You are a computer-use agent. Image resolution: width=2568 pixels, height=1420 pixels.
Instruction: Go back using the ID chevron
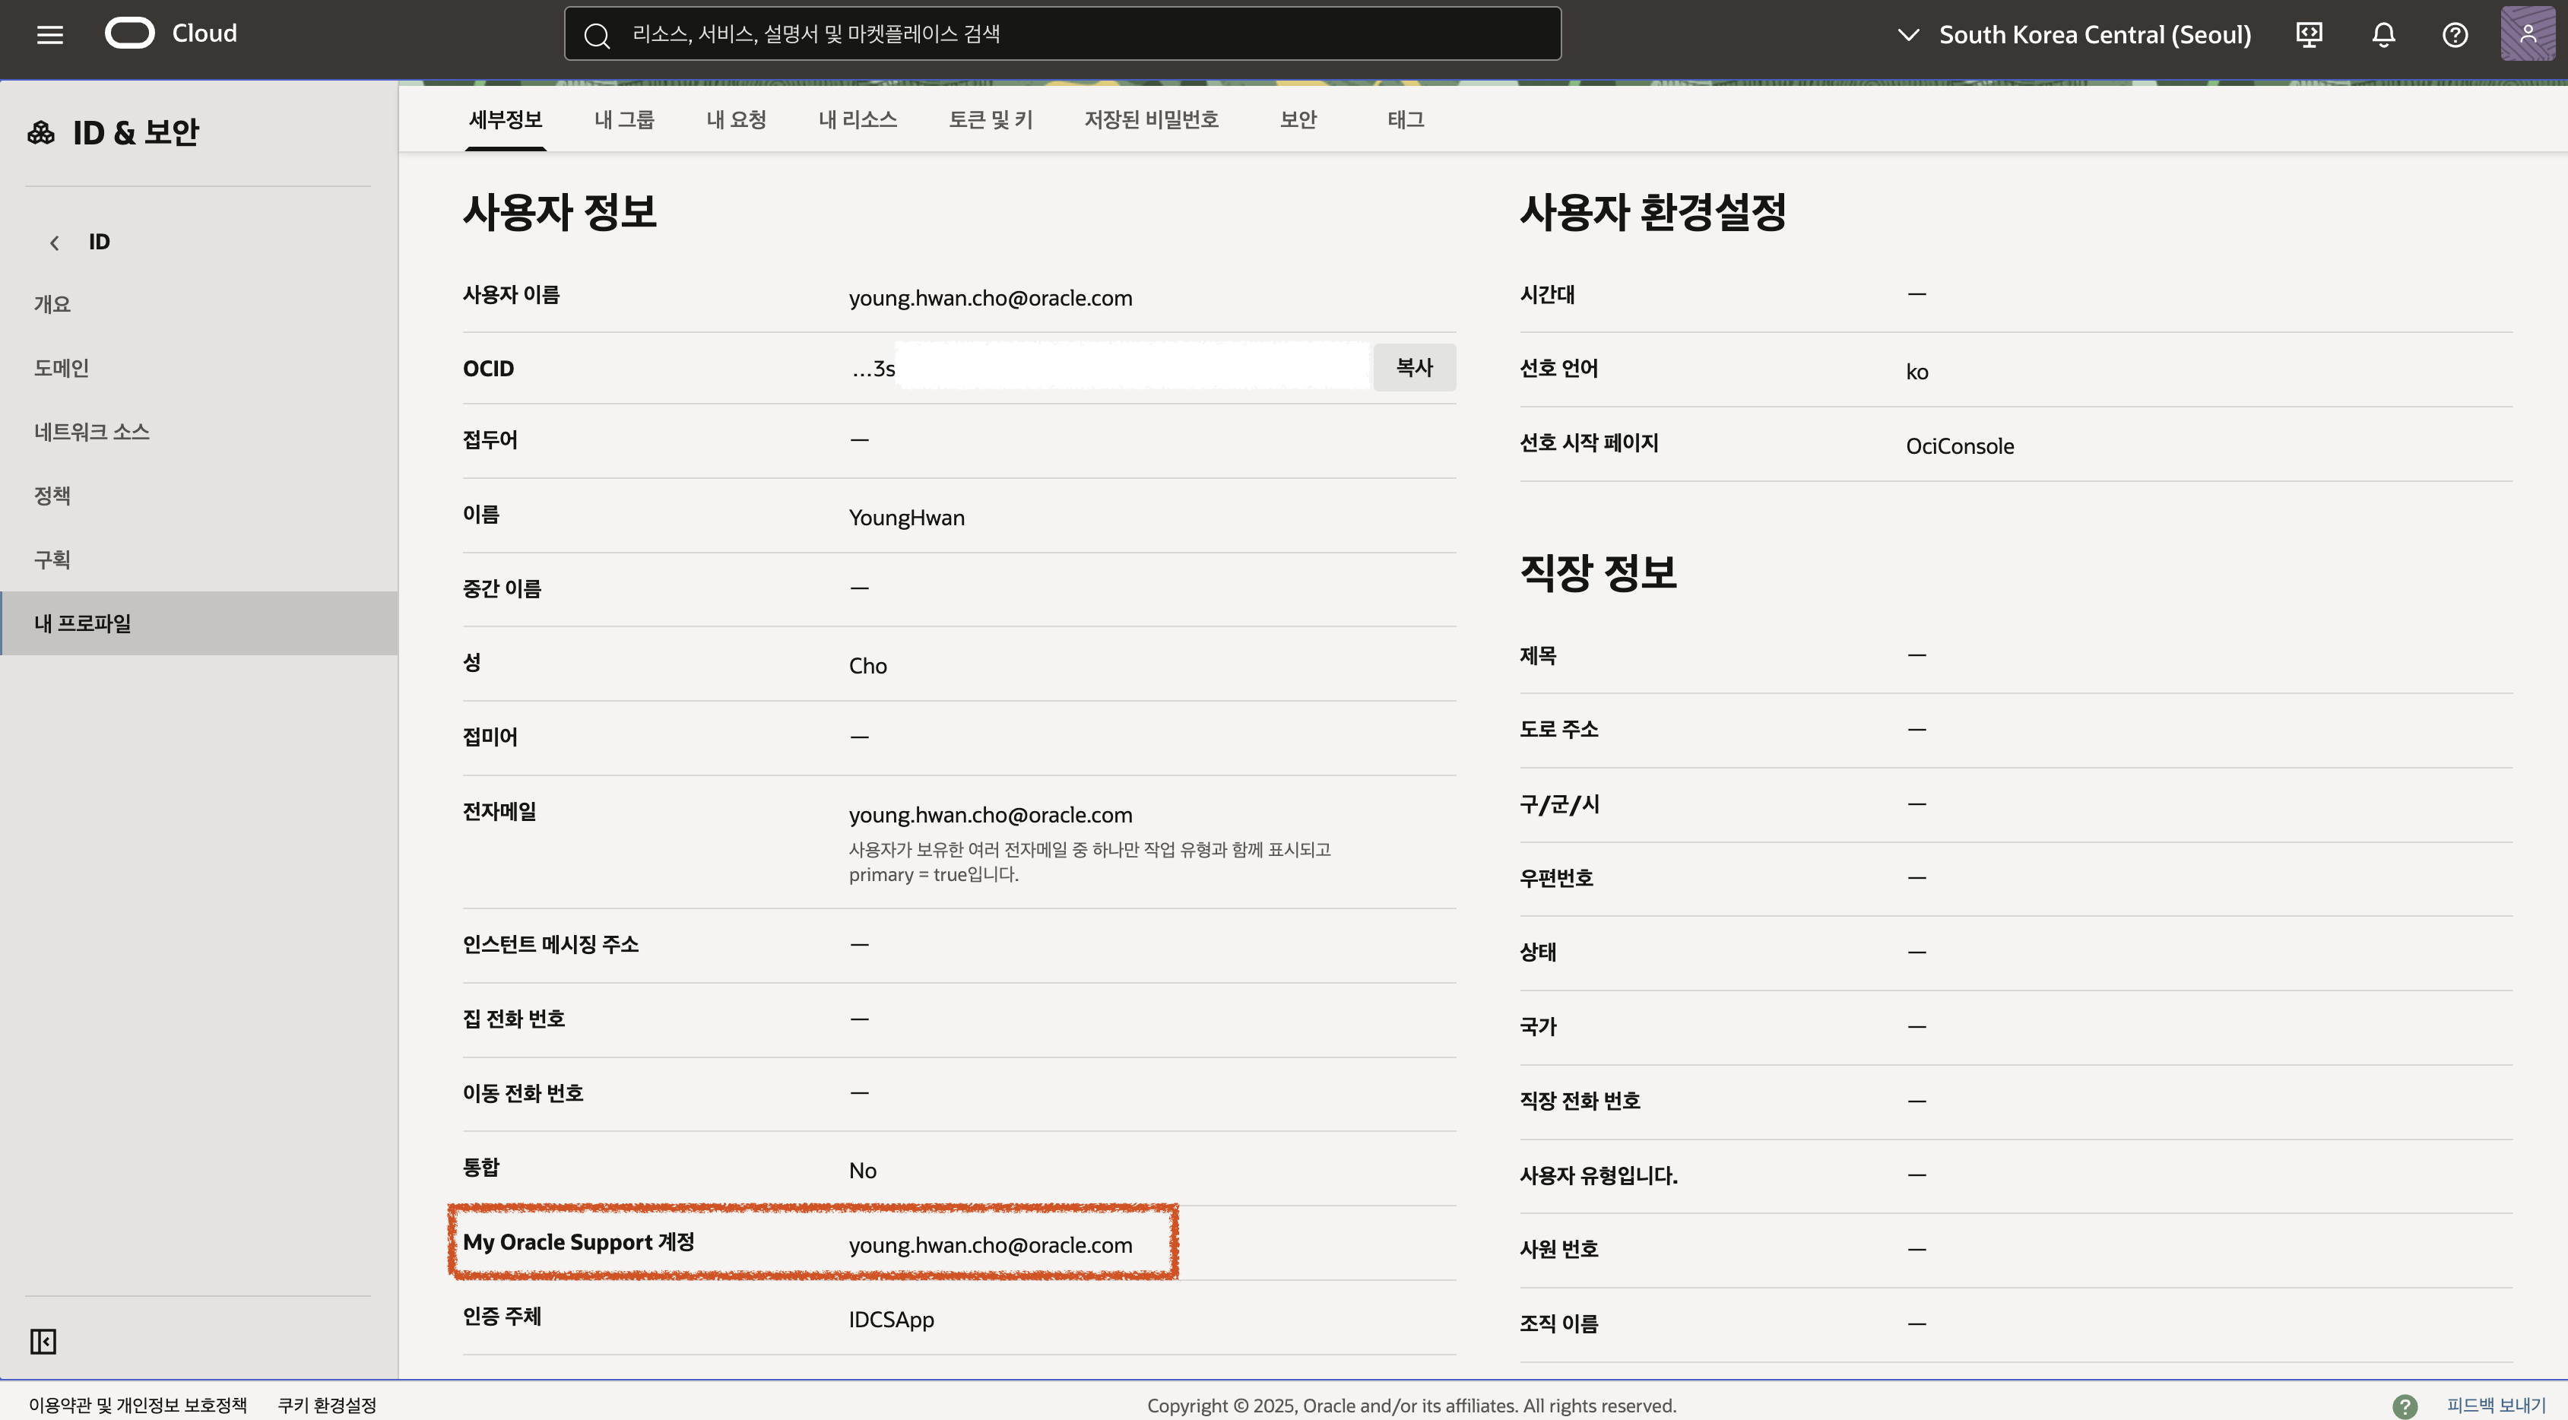click(x=55, y=242)
